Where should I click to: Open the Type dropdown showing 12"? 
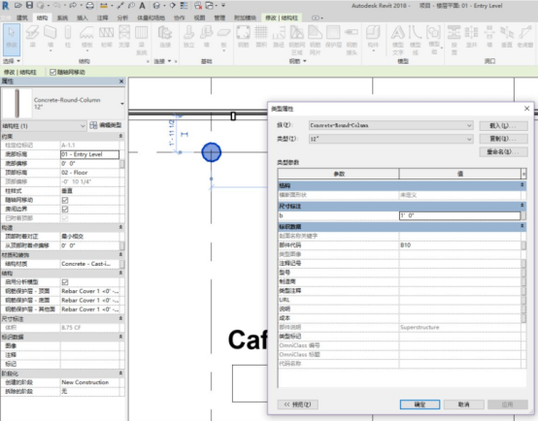pos(391,139)
